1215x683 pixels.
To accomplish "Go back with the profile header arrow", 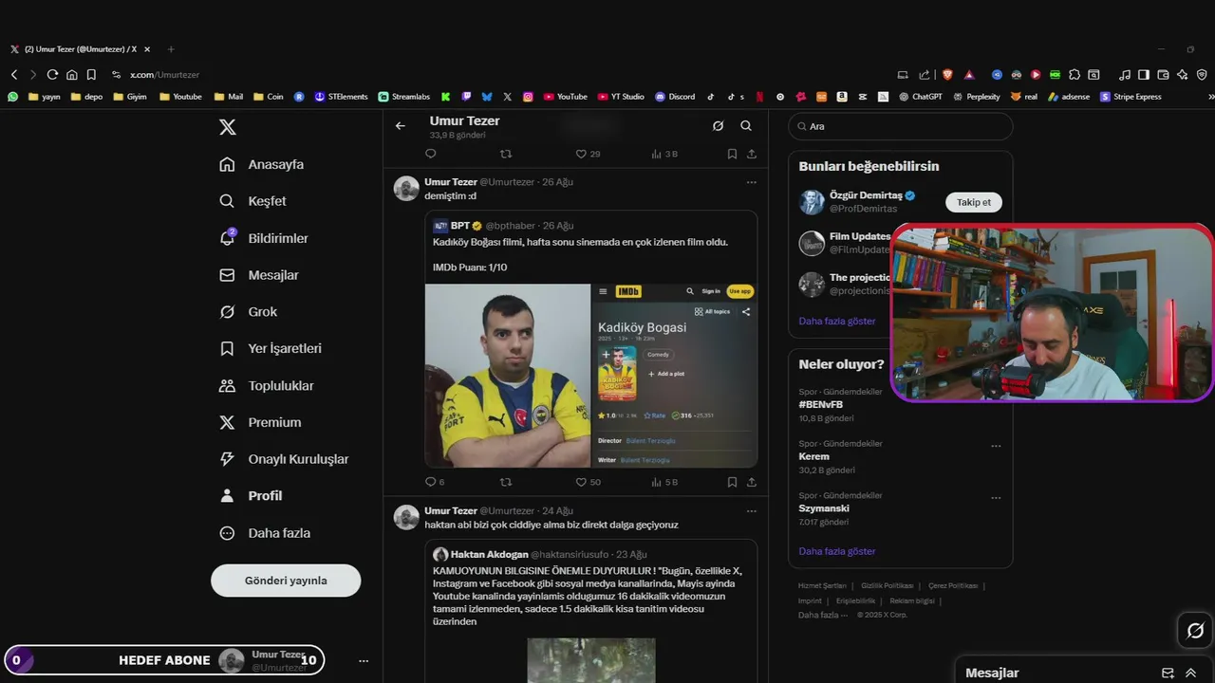I will 401,125.
